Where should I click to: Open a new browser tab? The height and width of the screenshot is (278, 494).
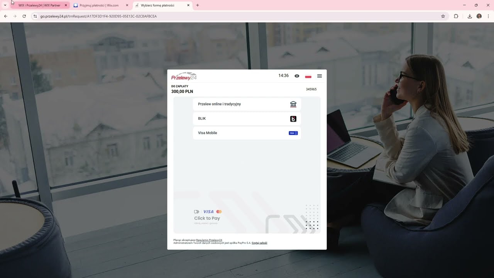tap(198, 5)
